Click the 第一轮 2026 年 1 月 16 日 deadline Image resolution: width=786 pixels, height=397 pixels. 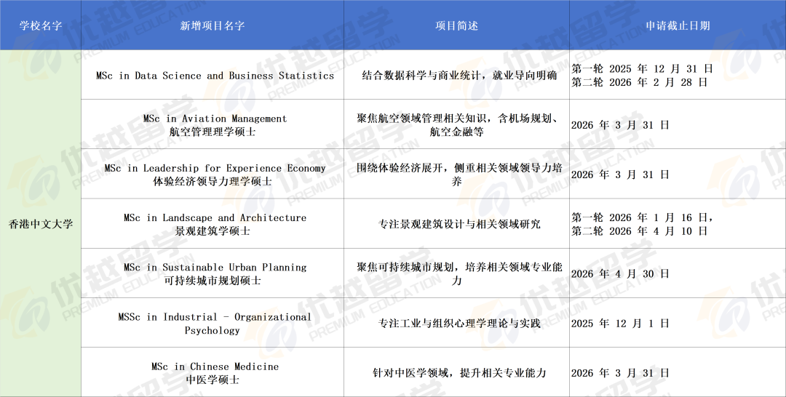[642, 217]
